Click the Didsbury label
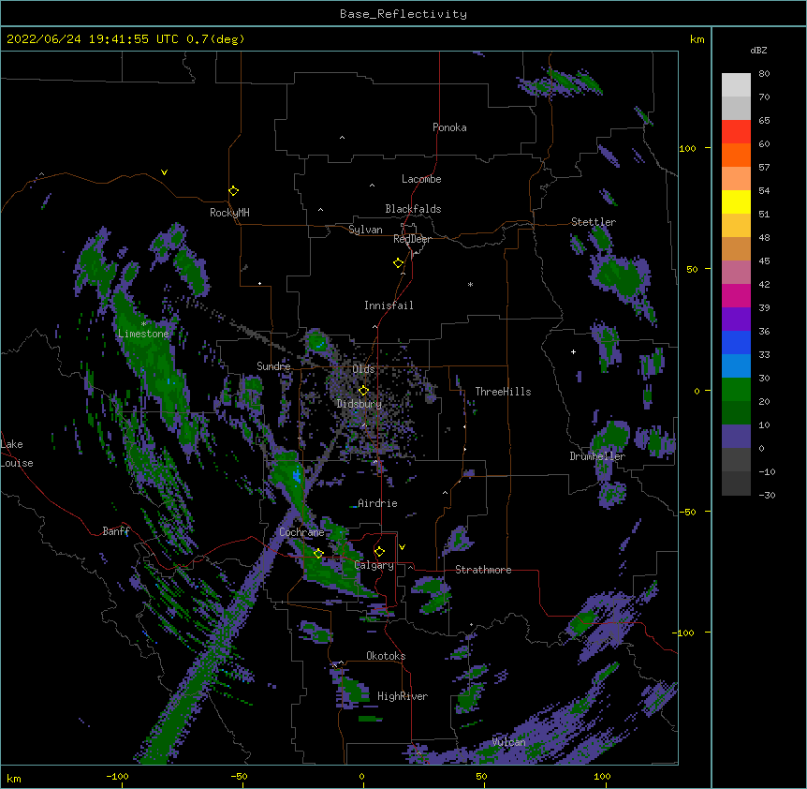 pos(359,404)
